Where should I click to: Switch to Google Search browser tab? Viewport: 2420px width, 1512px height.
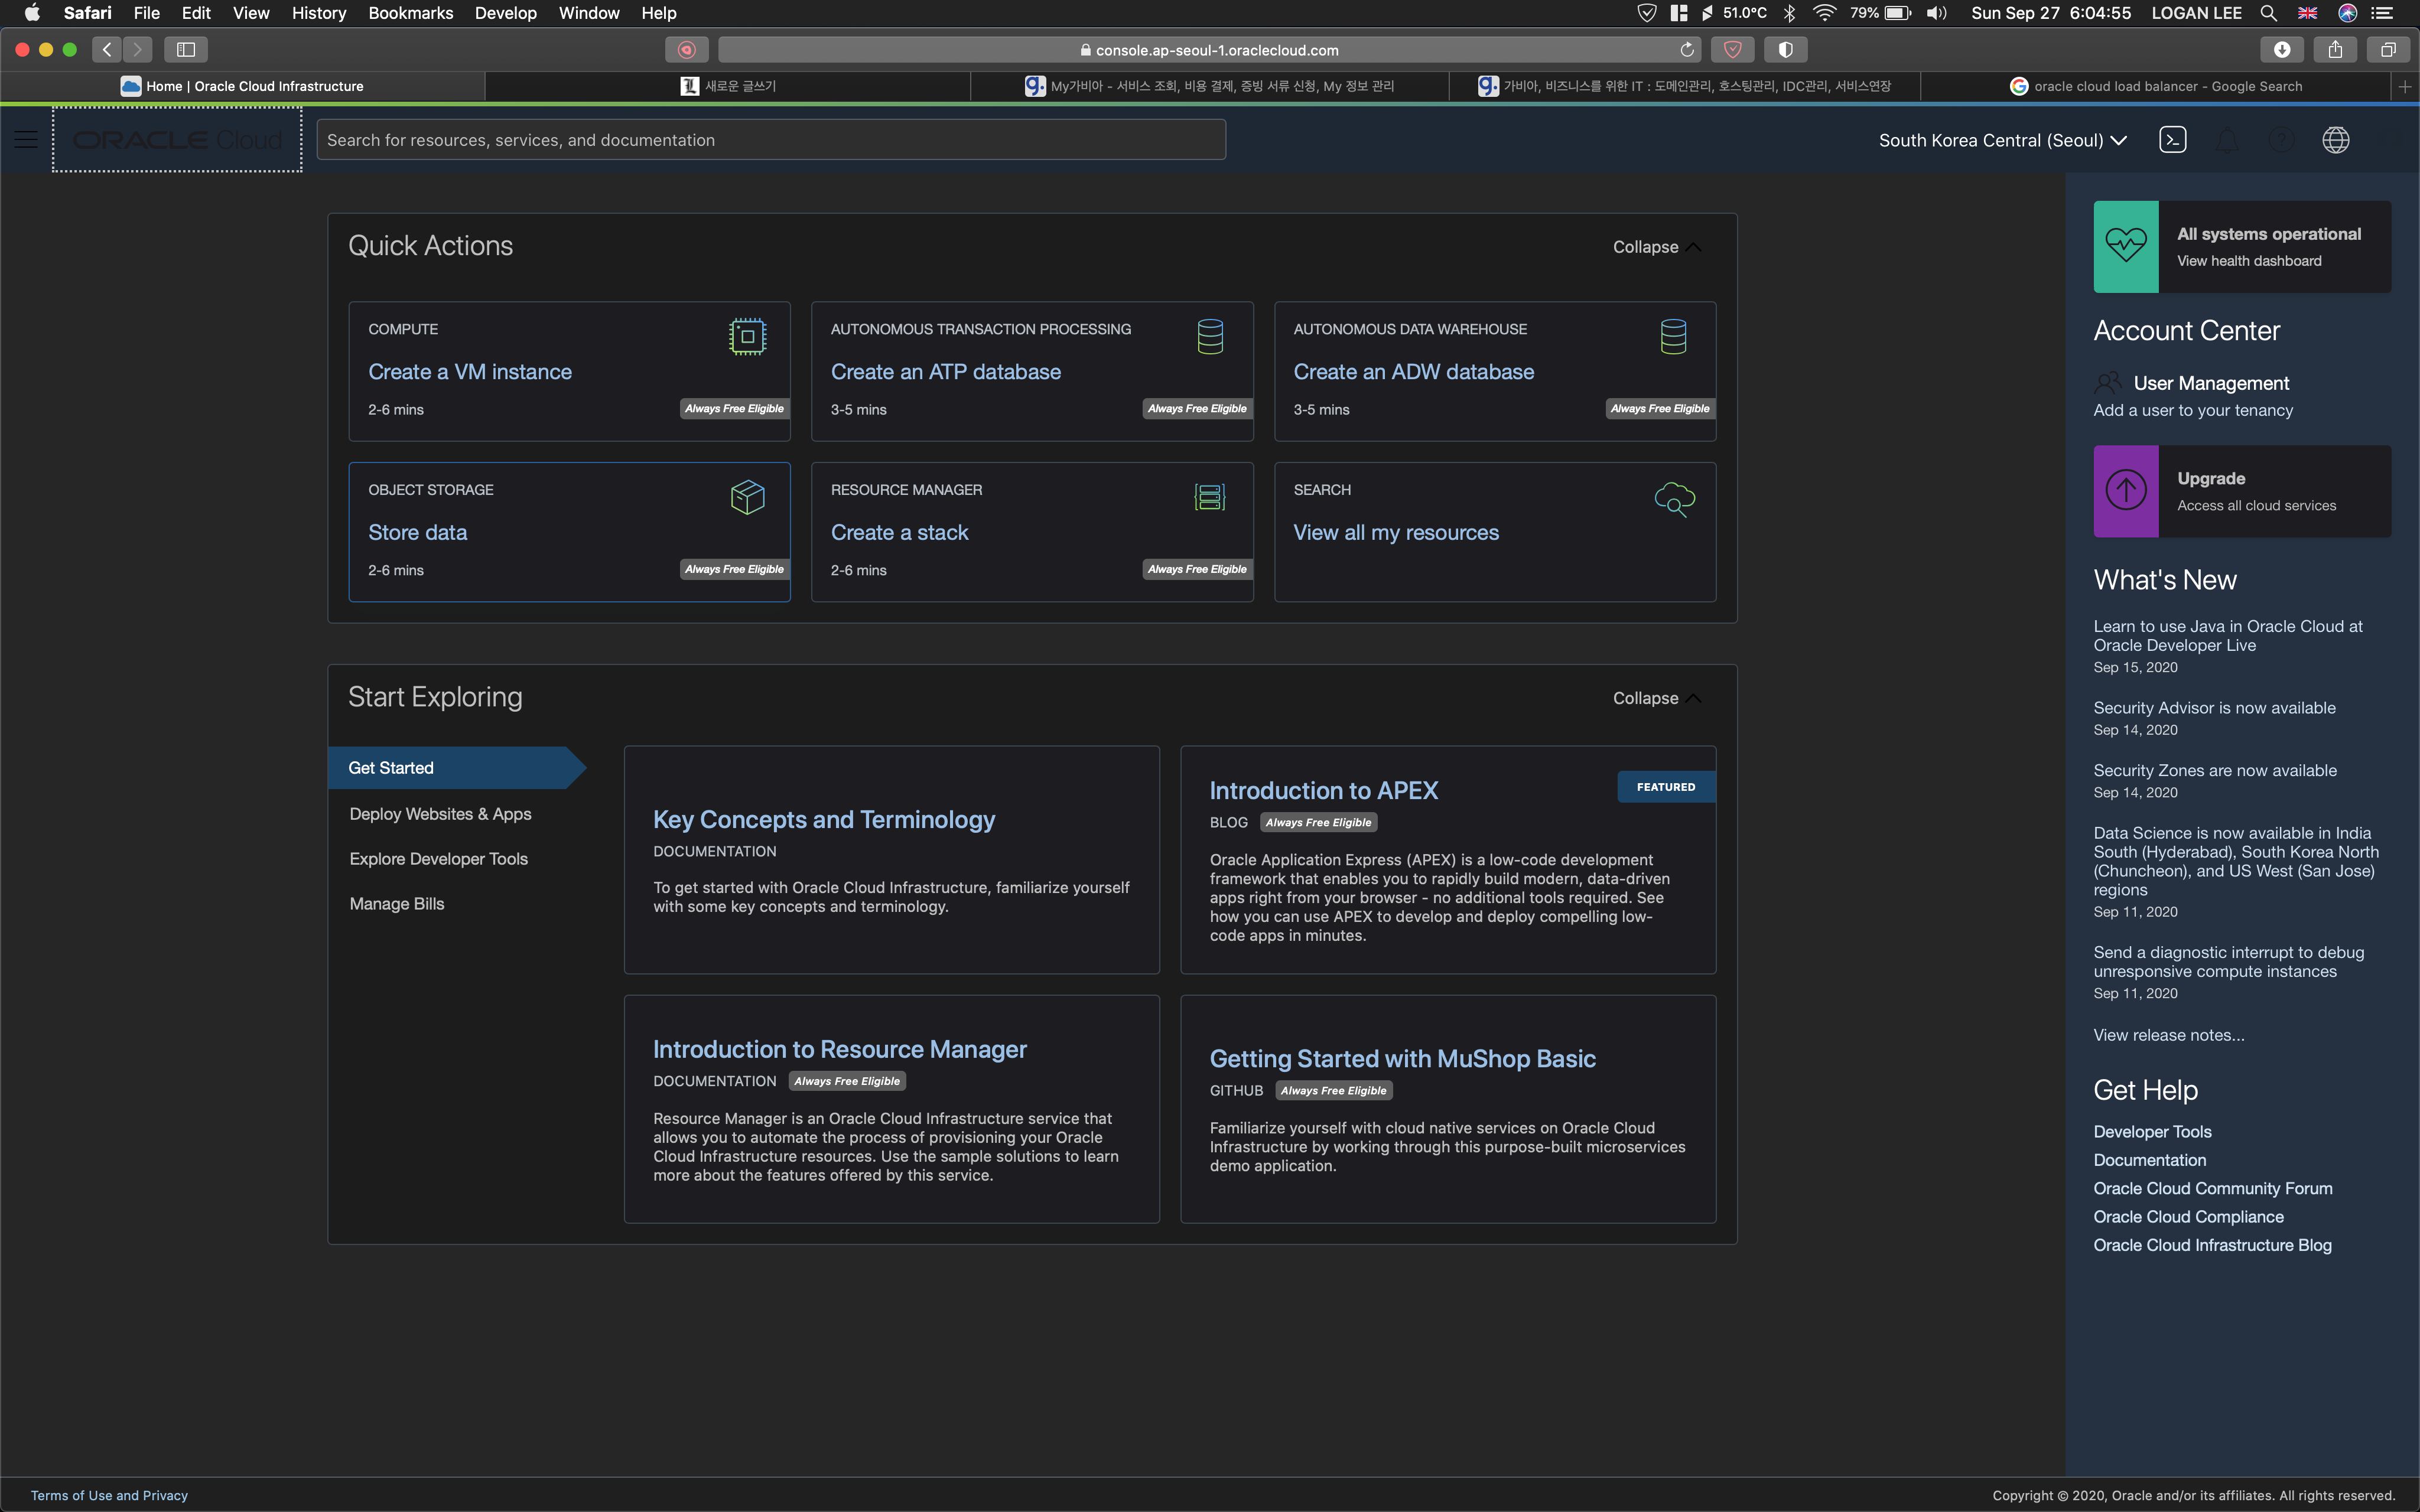point(2156,86)
